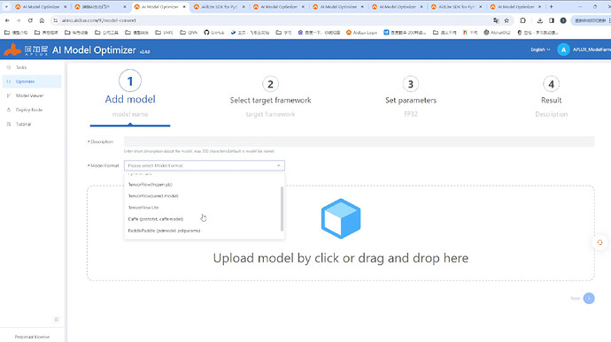This screenshot has width=611, height=342.
Task: Click the Prepostal License link
Action: 32,337
